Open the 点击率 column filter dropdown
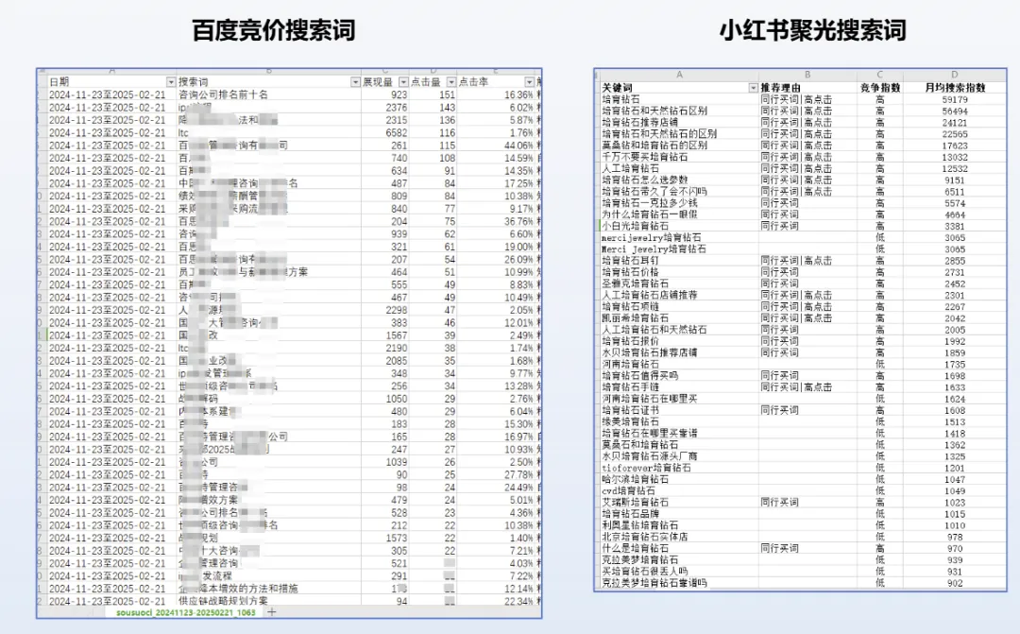The image size is (1020, 634). click(x=530, y=82)
